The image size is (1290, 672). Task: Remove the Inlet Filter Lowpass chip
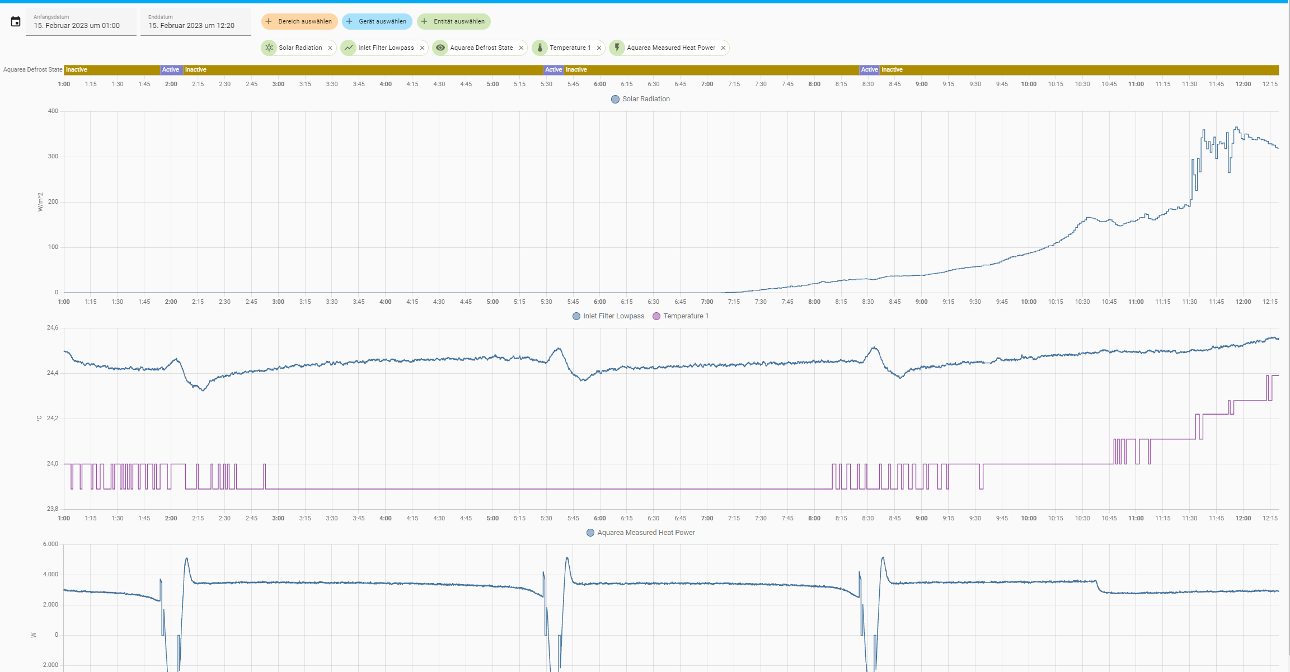(422, 48)
